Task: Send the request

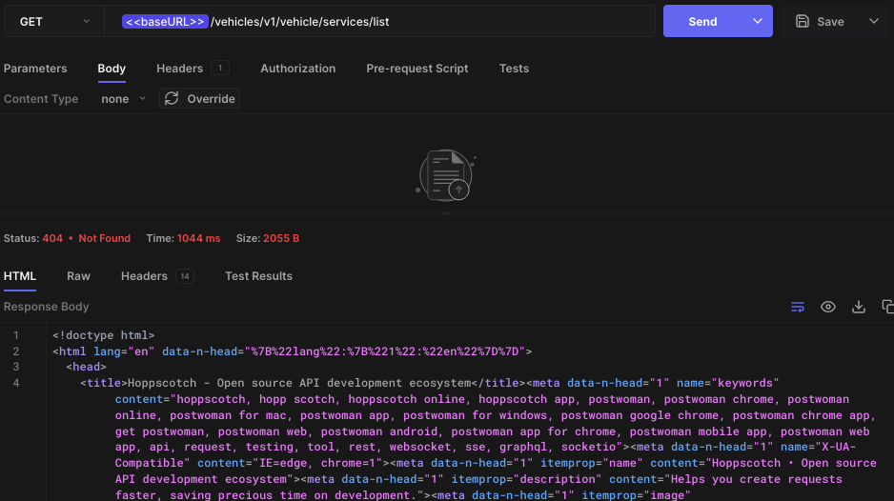Action: pos(702,22)
